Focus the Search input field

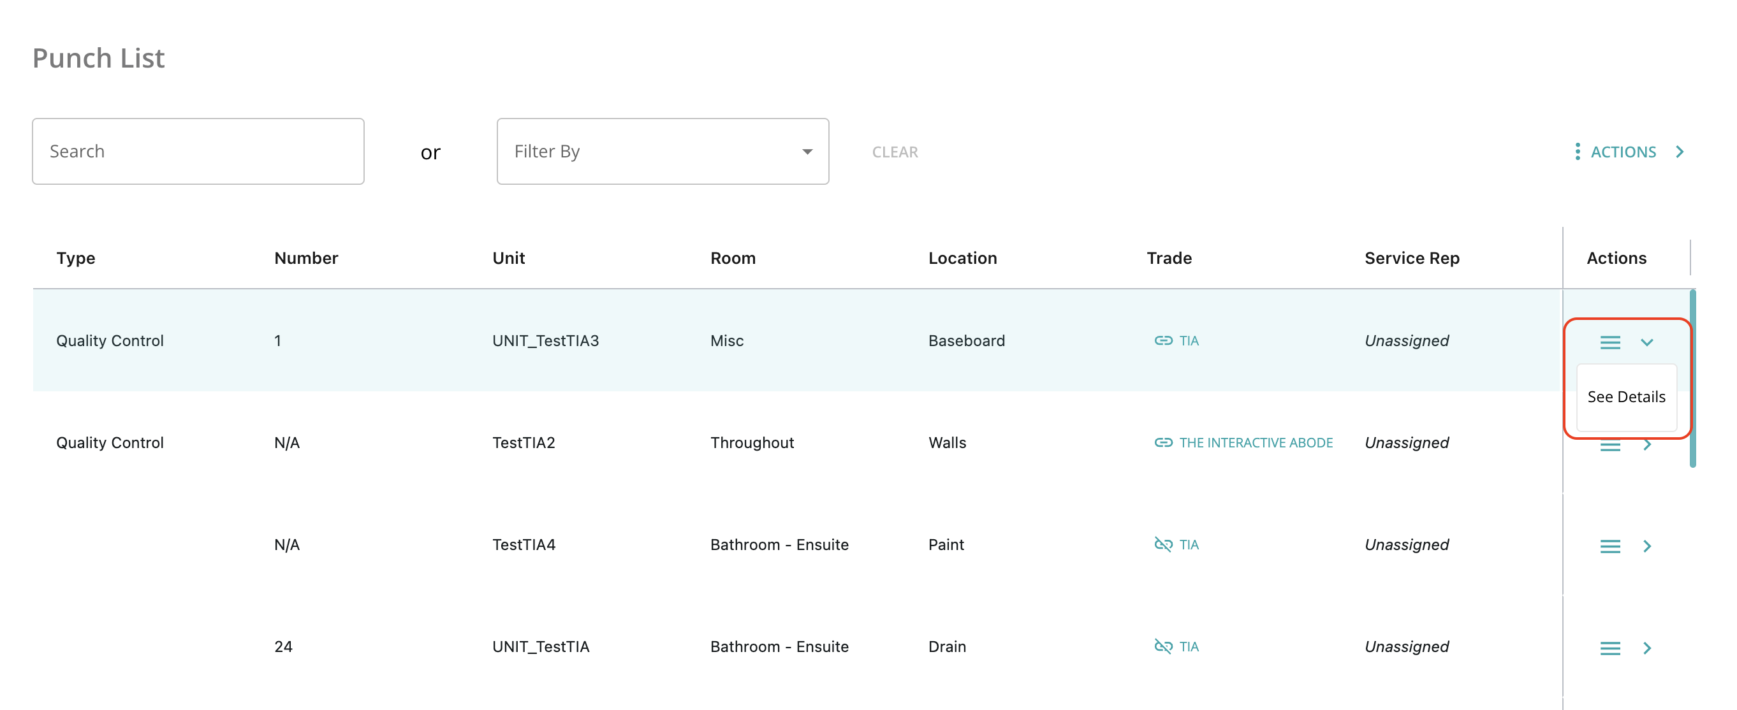pos(198,151)
